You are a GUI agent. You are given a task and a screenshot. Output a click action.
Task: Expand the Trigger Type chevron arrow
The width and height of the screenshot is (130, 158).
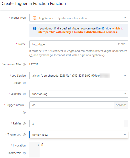click(x=125, y=18)
